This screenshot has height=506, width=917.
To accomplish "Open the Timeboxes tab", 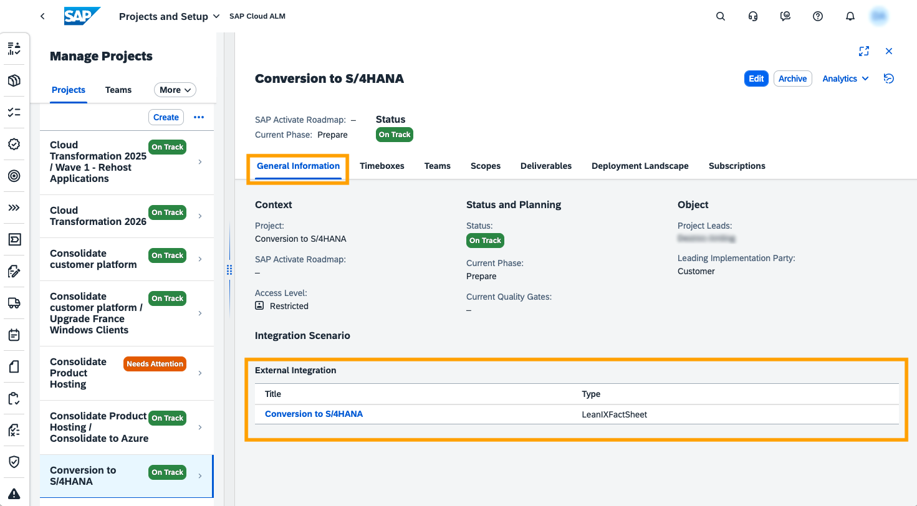I will tap(382, 166).
